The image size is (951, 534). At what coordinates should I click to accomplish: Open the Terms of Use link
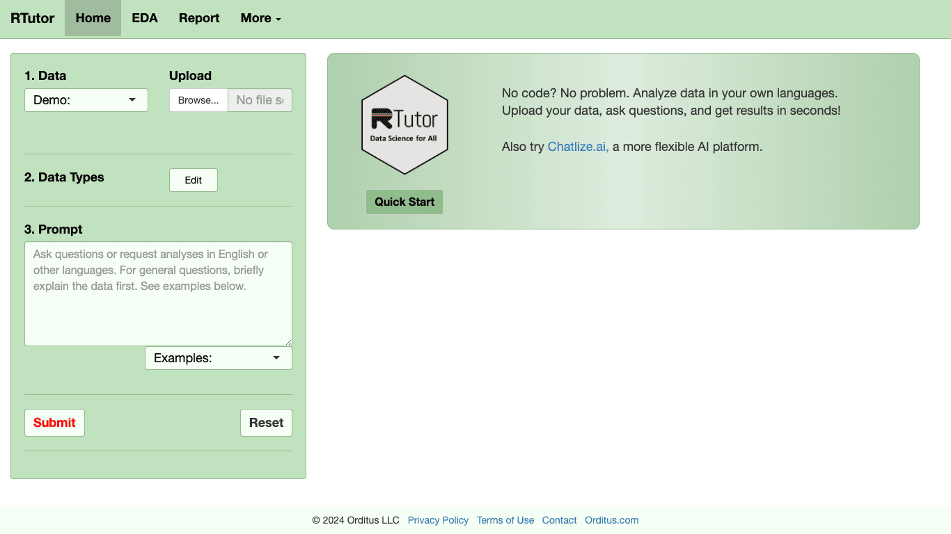point(505,520)
